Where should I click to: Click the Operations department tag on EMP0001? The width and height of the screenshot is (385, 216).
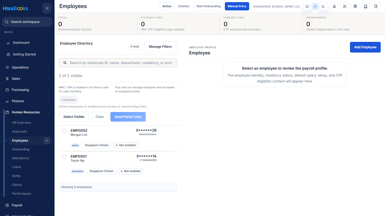pyautogui.click(x=78, y=171)
